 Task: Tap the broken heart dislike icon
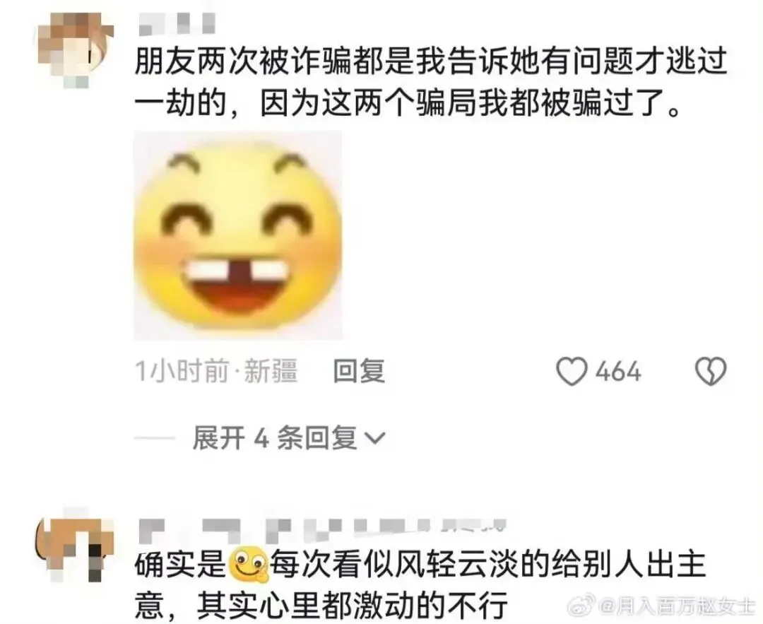tap(711, 372)
